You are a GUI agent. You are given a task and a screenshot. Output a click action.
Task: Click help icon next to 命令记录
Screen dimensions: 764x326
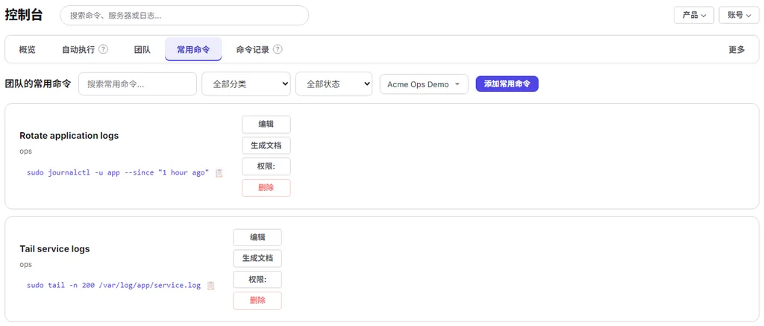pos(278,49)
